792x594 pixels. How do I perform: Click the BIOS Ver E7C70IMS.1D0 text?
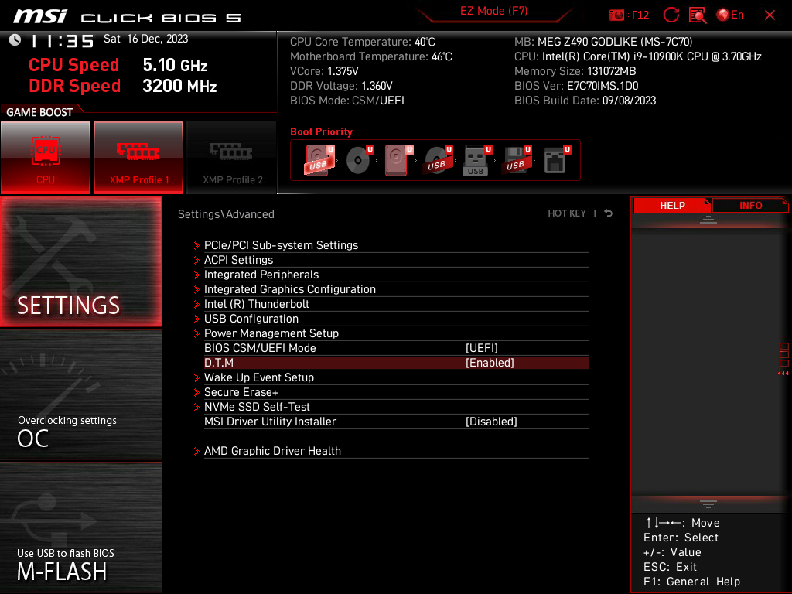coord(575,86)
